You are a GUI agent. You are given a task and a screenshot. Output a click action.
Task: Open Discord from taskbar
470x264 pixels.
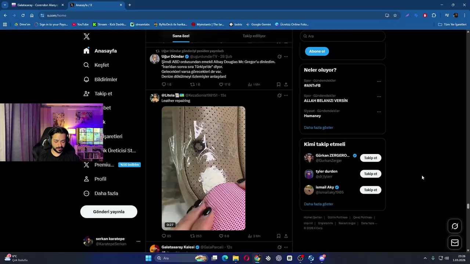(x=322, y=258)
